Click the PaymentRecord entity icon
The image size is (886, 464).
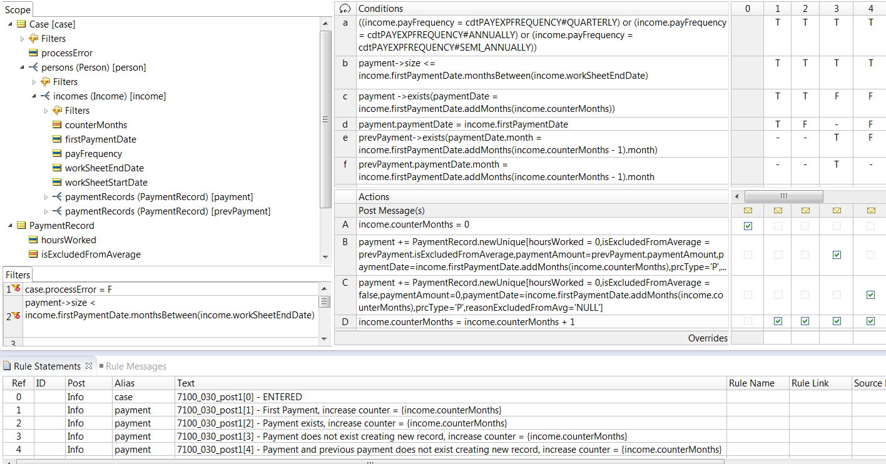(x=21, y=226)
